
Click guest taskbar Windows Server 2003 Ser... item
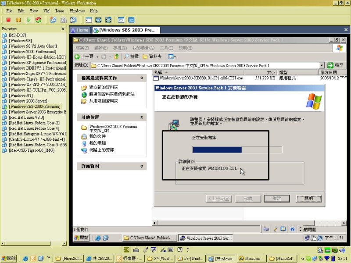point(205,238)
